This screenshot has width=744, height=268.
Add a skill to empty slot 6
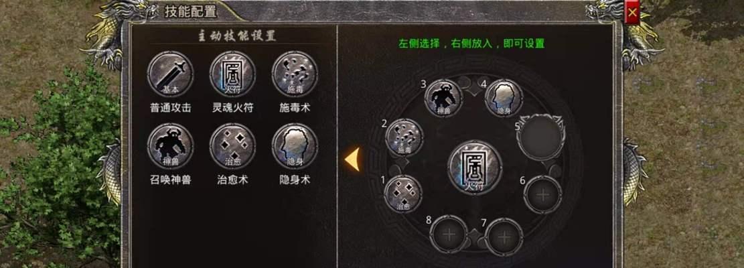point(543,194)
